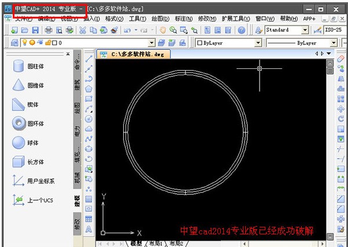The height and width of the screenshot is (247, 348).
Task: Select the Spline draw tool
Action: pyautogui.click(x=89, y=139)
